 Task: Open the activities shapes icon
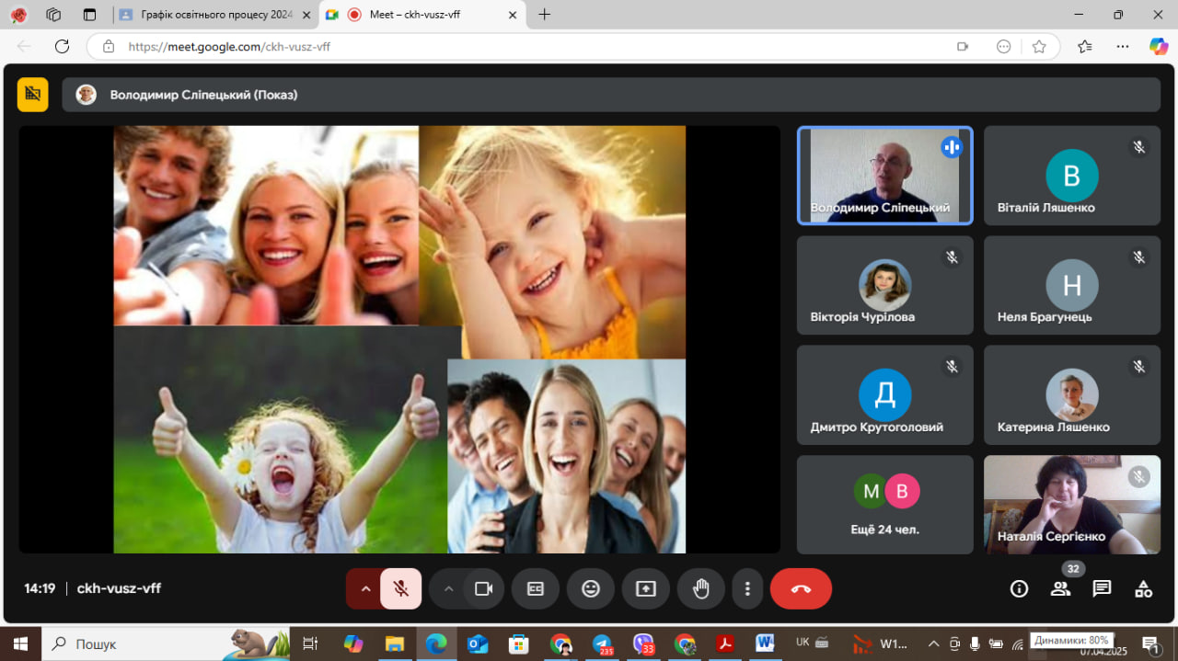[x=1143, y=589]
